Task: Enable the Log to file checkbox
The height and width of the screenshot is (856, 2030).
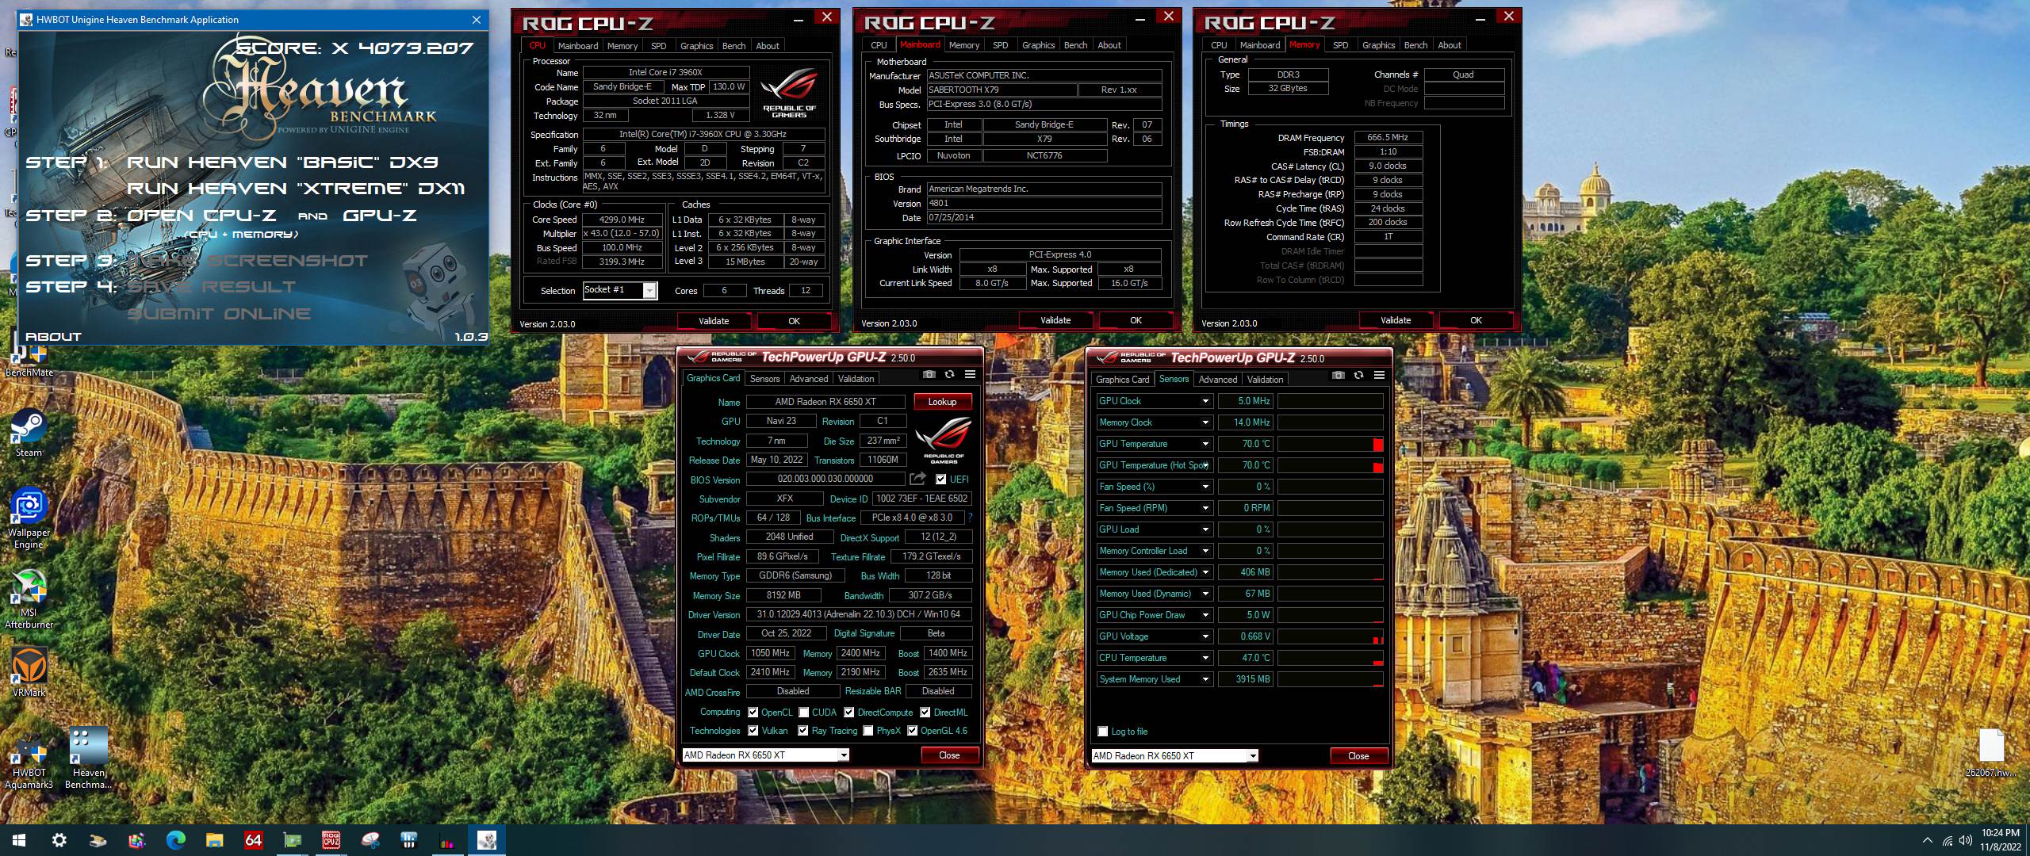Action: [x=1102, y=732]
